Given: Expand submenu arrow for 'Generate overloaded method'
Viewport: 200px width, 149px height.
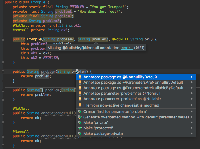Looking at the screenshot, I should (192, 117).
